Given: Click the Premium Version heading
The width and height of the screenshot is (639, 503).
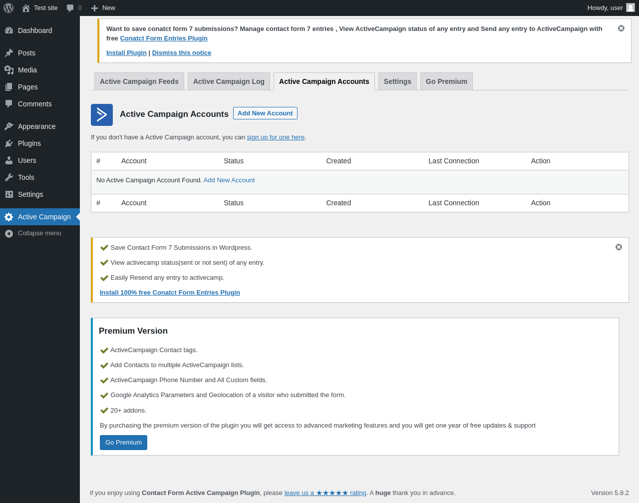Looking at the screenshot, I should [133, 331].
